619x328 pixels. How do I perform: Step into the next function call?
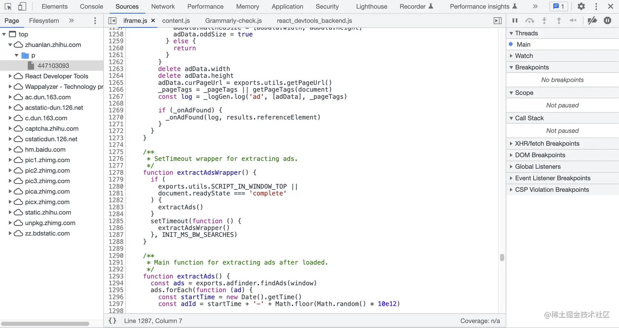(544, 20)
